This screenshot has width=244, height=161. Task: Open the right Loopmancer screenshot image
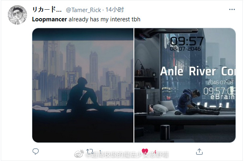(x=185, y=85)
